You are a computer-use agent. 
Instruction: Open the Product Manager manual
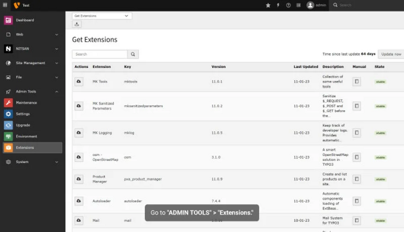(357, 179)
